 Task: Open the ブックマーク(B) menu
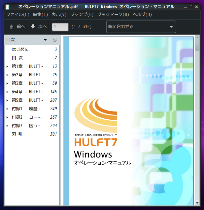click(113, 14)
